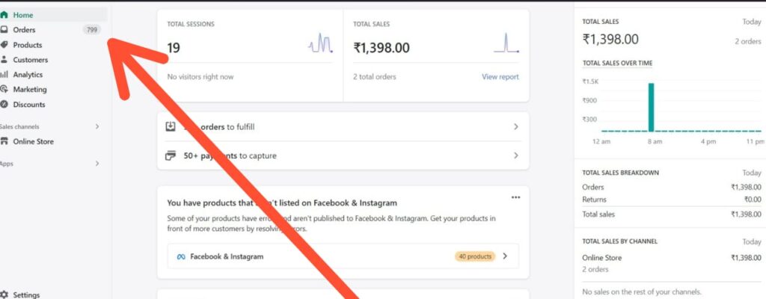Click the Orders inbox icon
The height and width of the screenshot is (299, 766).
point(4,30)
